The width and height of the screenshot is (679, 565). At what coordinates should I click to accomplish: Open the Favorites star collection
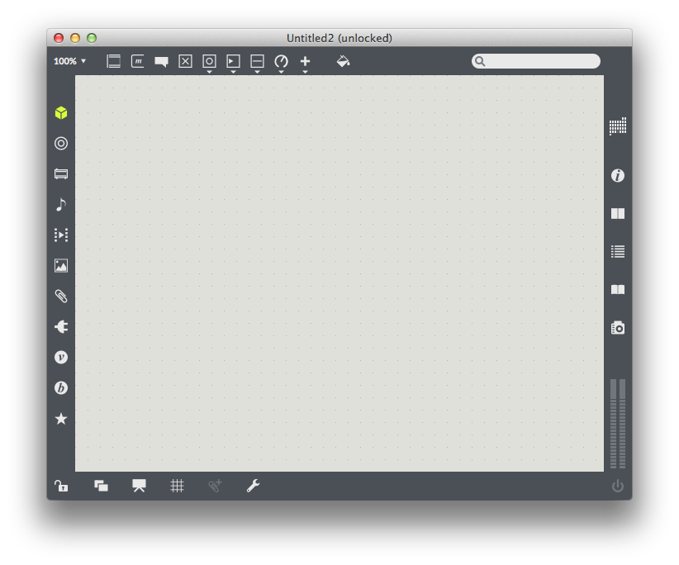(61, 418)
